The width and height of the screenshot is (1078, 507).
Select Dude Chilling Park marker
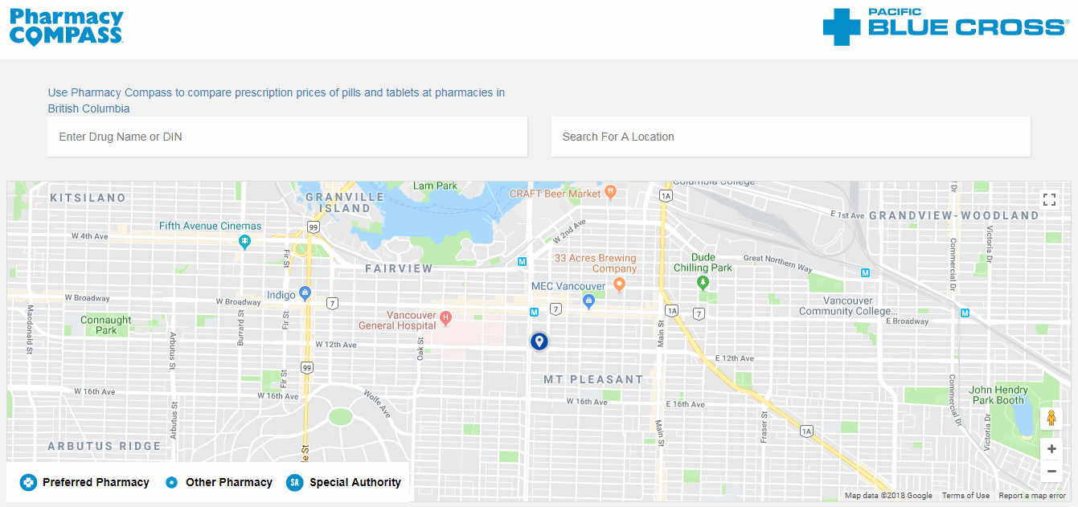point(703,282)
